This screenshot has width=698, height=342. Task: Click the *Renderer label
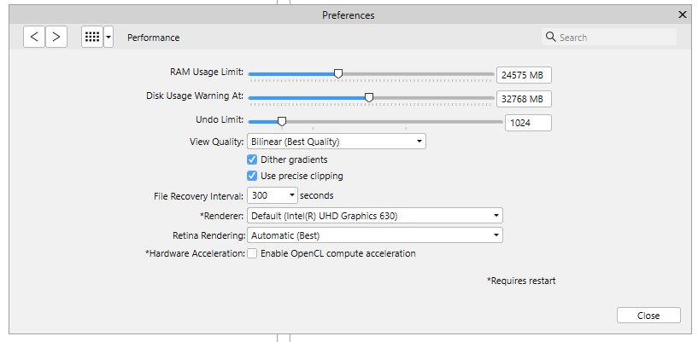coord(222,217)
